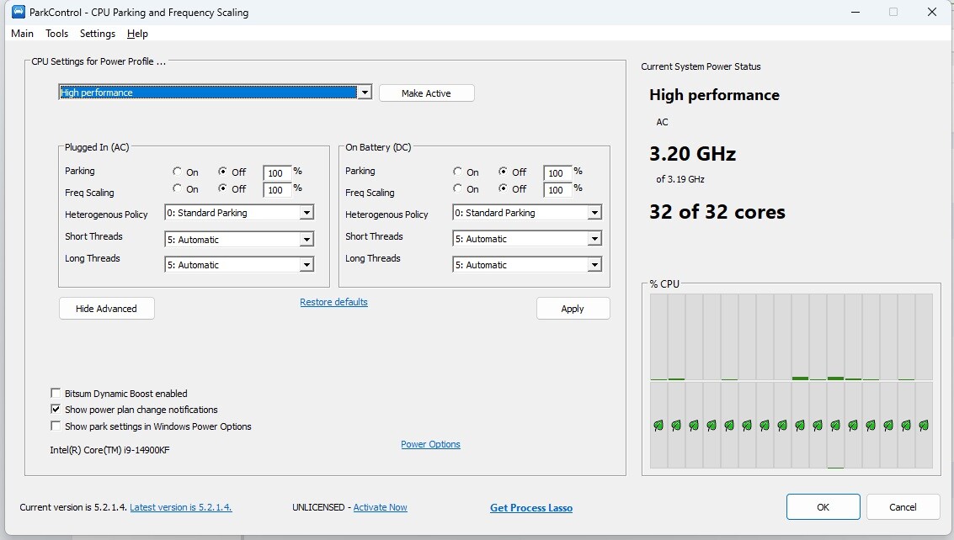954x540 pixels.
Task: Focus the AC Parking percentage field
Action: coord(277,172)
